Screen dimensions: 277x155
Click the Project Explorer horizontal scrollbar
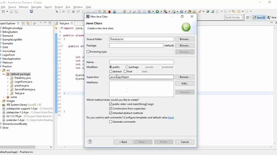(18, 147)
